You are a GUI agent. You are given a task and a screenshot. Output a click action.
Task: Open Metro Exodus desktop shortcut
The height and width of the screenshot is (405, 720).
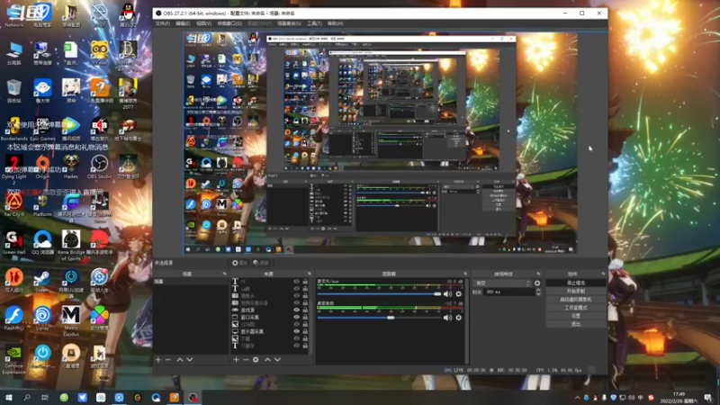71,321
